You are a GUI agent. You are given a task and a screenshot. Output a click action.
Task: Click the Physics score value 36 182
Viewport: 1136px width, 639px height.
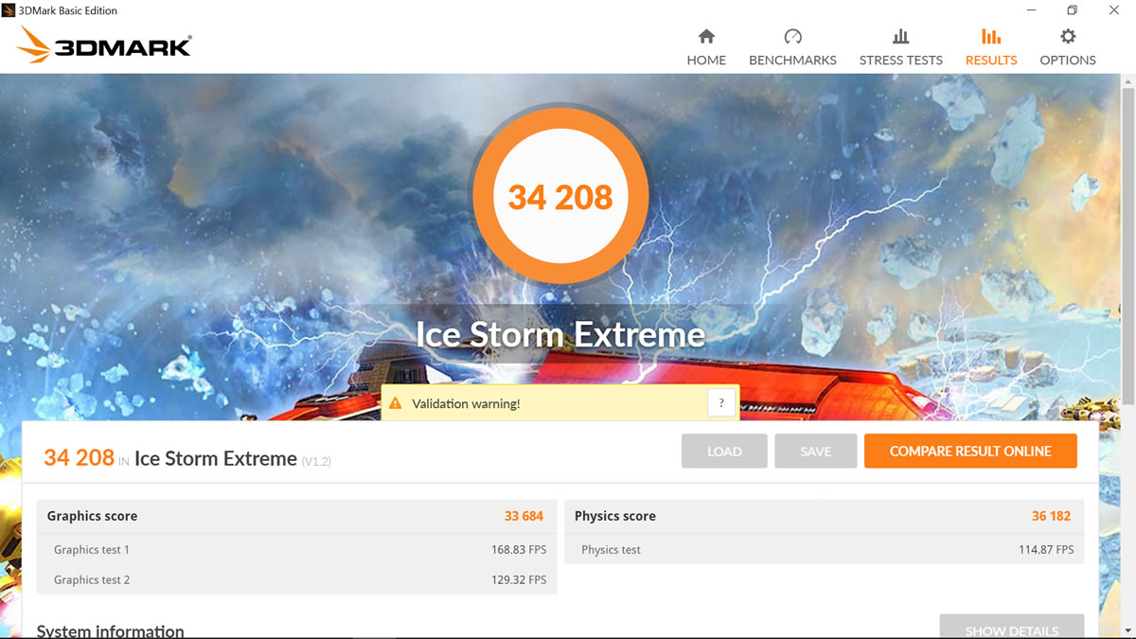(1051, 516)
